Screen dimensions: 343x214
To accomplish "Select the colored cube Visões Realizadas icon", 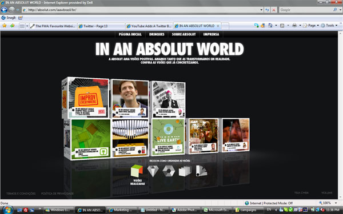I will (x=137, y=171).
